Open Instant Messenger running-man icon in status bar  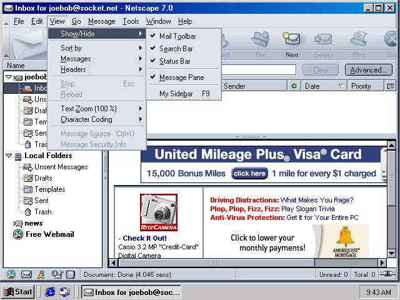(41, 274)
